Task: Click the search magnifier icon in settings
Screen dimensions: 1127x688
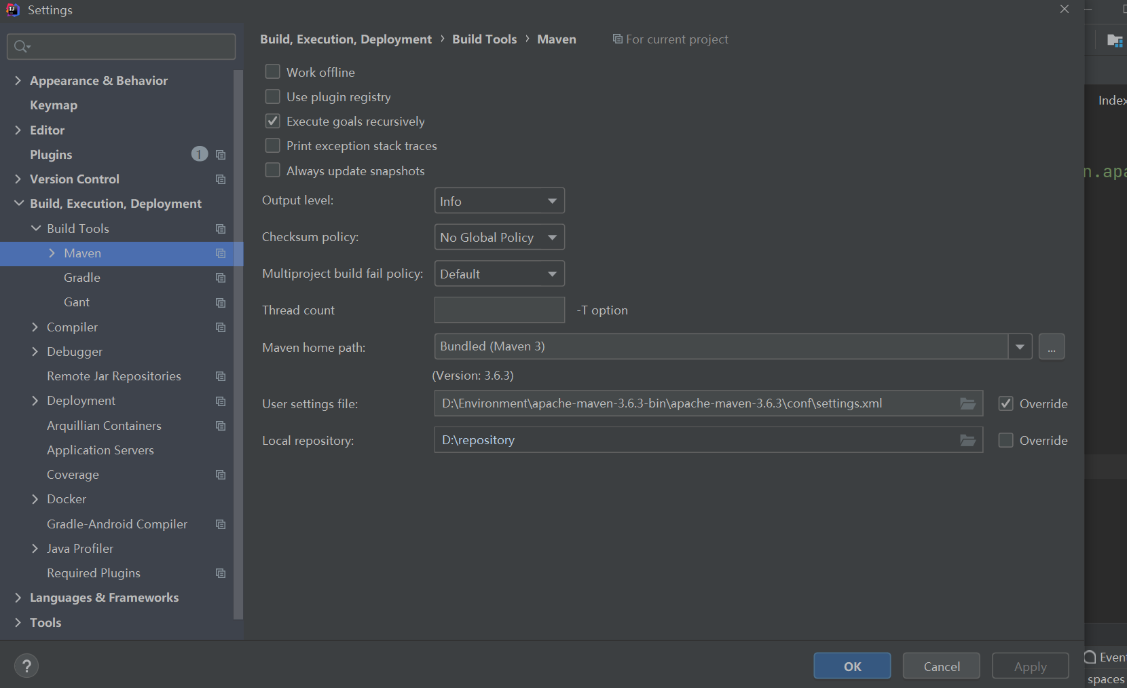Action: point(21,46)
